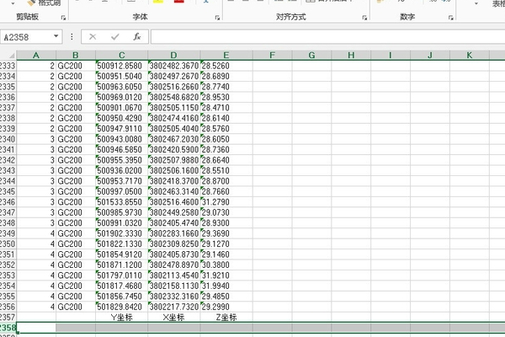Image resolution: width=505 pixels, height=337 pixels.
Task: Open Insert Function via the fx icon
Action: coord(137,37)
